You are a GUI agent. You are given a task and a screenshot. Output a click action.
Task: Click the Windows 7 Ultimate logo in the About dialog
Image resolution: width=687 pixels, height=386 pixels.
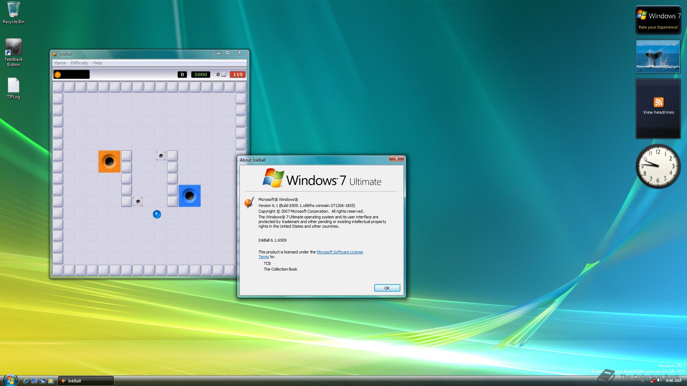click(x=322, y=178)
